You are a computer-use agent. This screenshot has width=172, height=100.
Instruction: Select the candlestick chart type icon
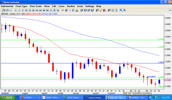click(4, 10)
